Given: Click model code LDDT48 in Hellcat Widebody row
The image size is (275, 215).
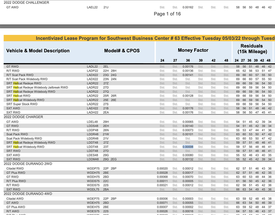Looking at the screenshot, I should [x=93, y=147].
